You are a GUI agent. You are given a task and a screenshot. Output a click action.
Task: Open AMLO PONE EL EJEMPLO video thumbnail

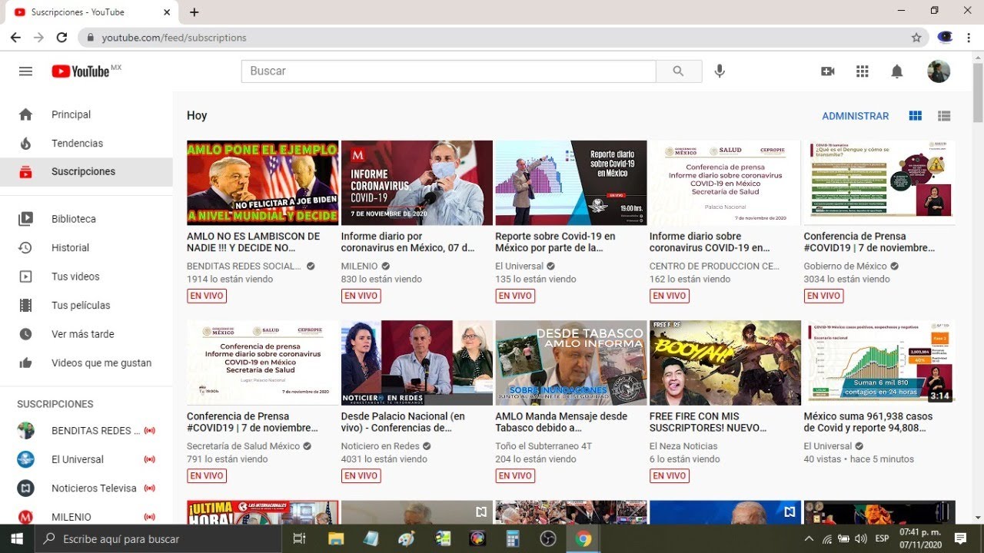[x=262, y=183]
